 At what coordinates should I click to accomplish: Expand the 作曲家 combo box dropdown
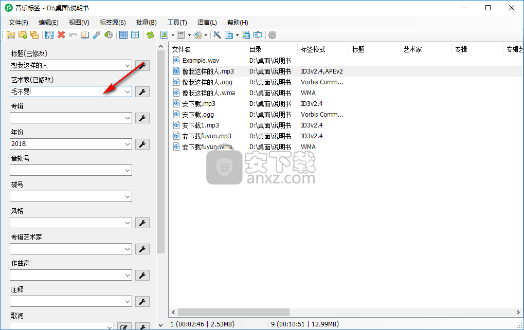point(128,275)
